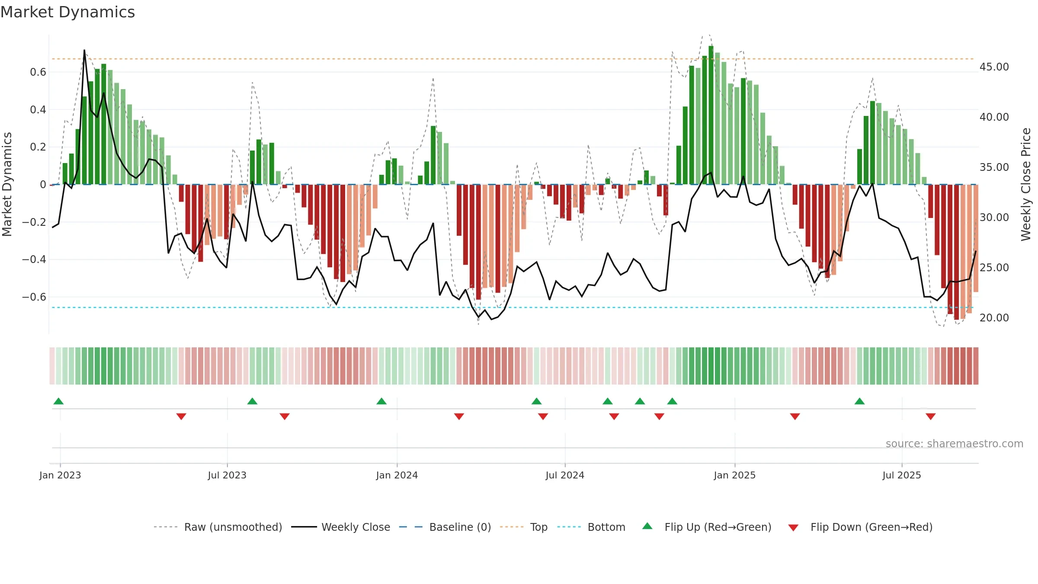1038x584 pixels.
Task: Click the Jul 2025 x-axis label
Action: [902, 475]
